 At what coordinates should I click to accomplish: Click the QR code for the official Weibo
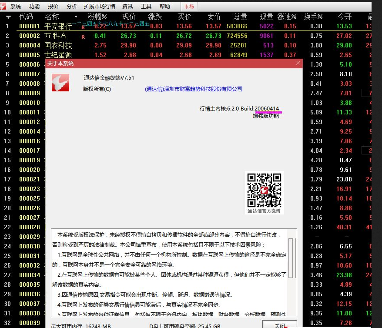tap(264, 190)
